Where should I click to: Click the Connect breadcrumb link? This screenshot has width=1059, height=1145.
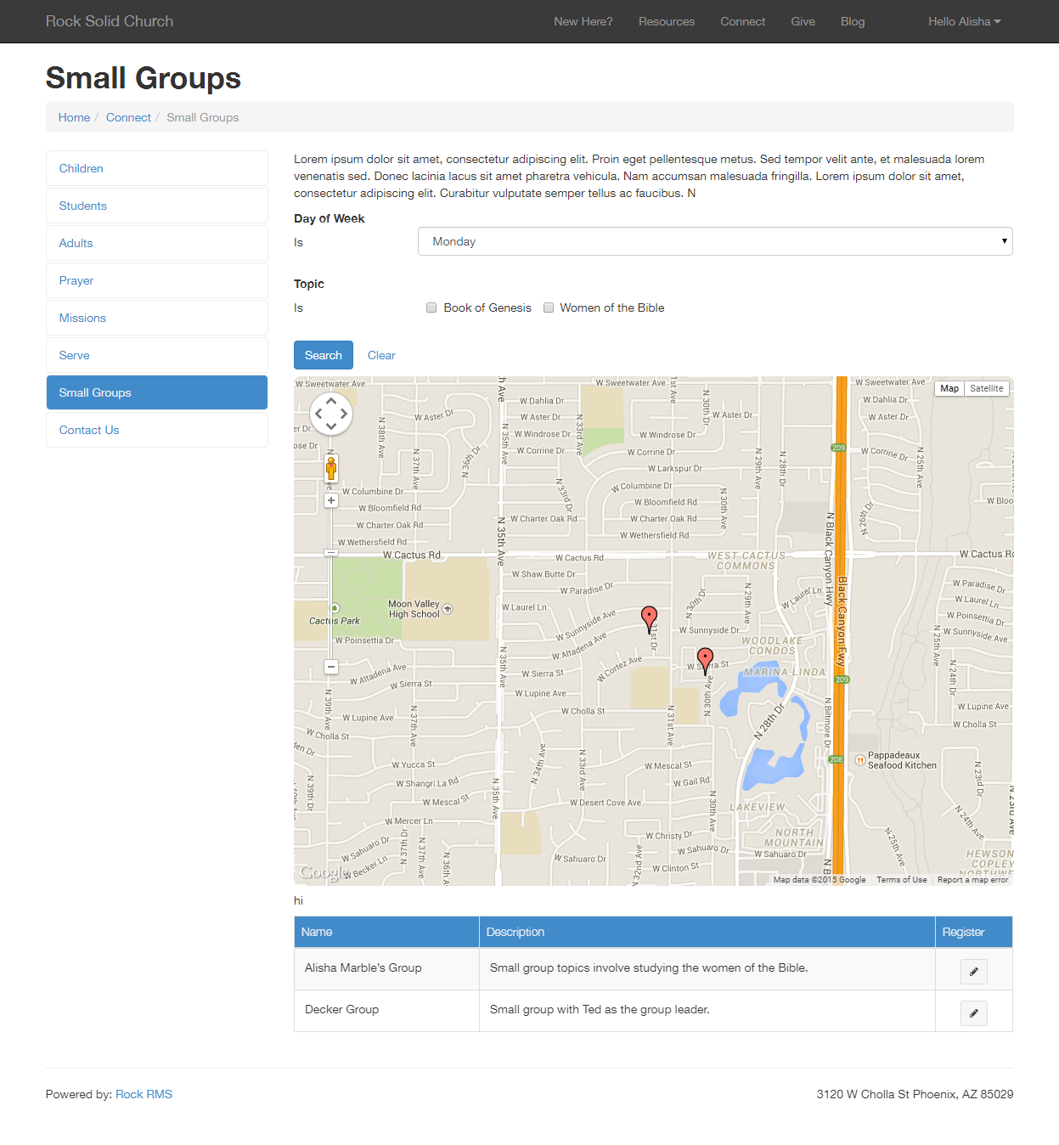click(128, 117)
